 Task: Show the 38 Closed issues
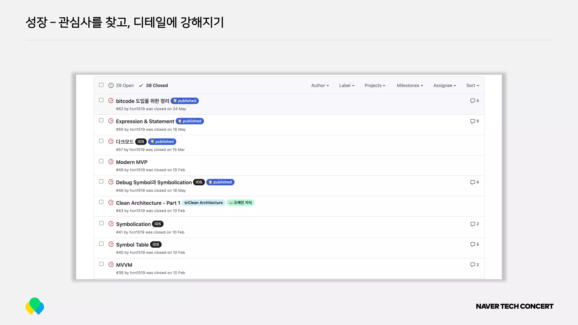click(x=157, y=85)
